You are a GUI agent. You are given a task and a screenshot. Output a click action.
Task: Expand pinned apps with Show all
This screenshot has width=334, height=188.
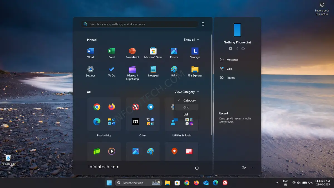click(191, 40)
